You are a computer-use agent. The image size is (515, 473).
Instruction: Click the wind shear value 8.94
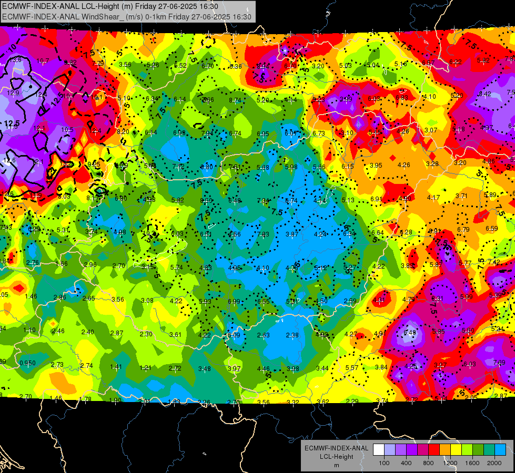click(x=262, y=66)
